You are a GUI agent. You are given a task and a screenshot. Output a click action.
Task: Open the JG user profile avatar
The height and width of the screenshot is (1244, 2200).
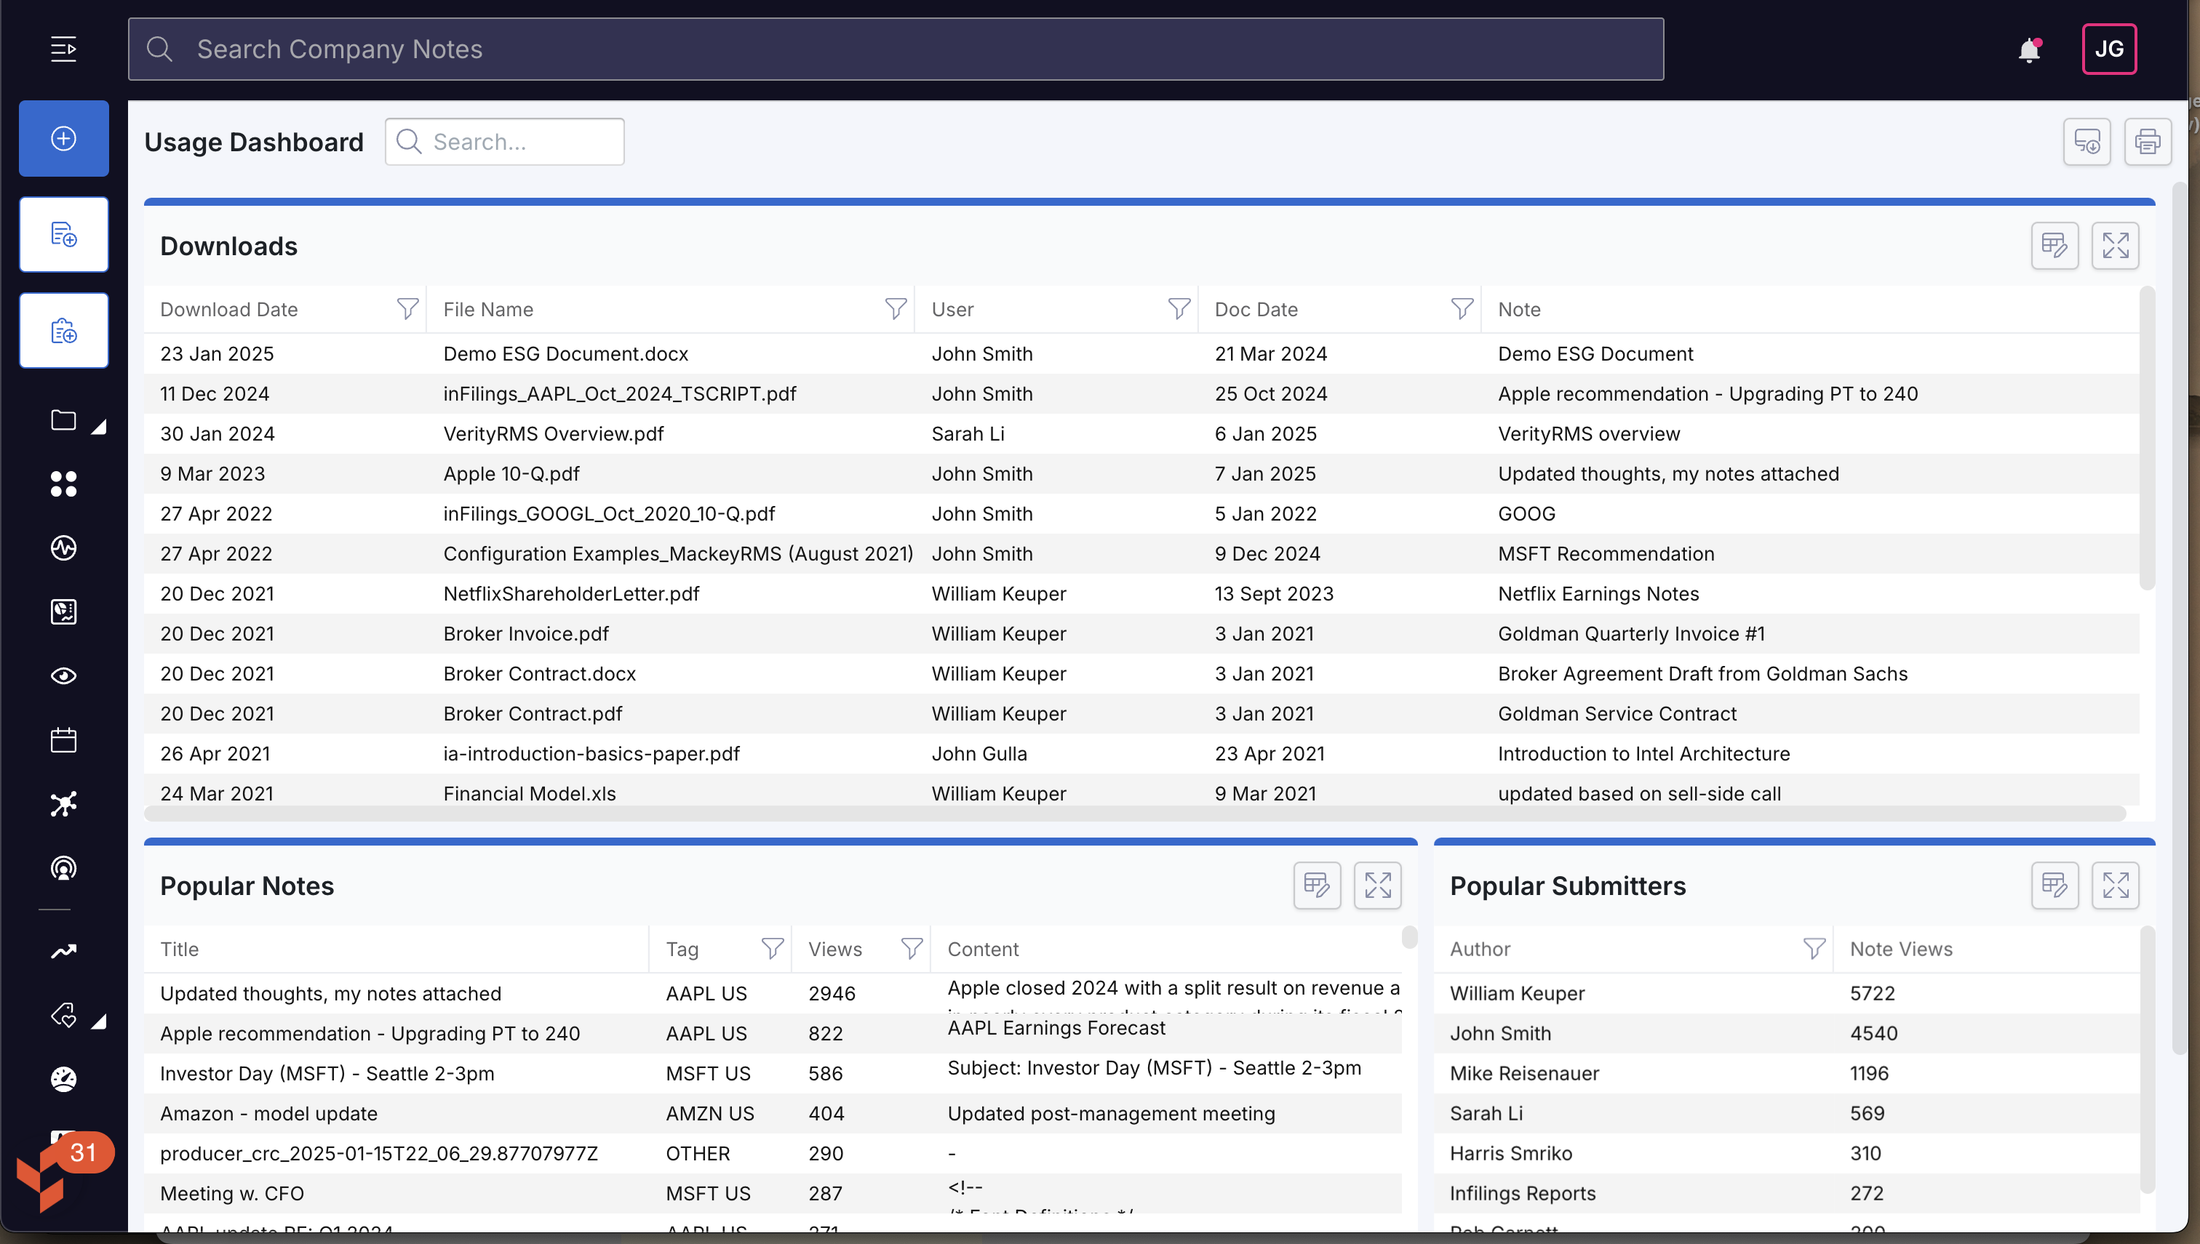tap(2108, 49)
